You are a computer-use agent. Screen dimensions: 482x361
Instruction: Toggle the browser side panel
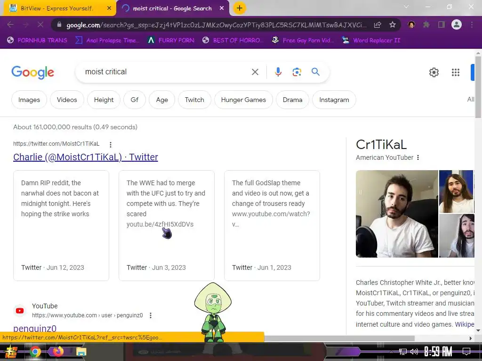442,25
